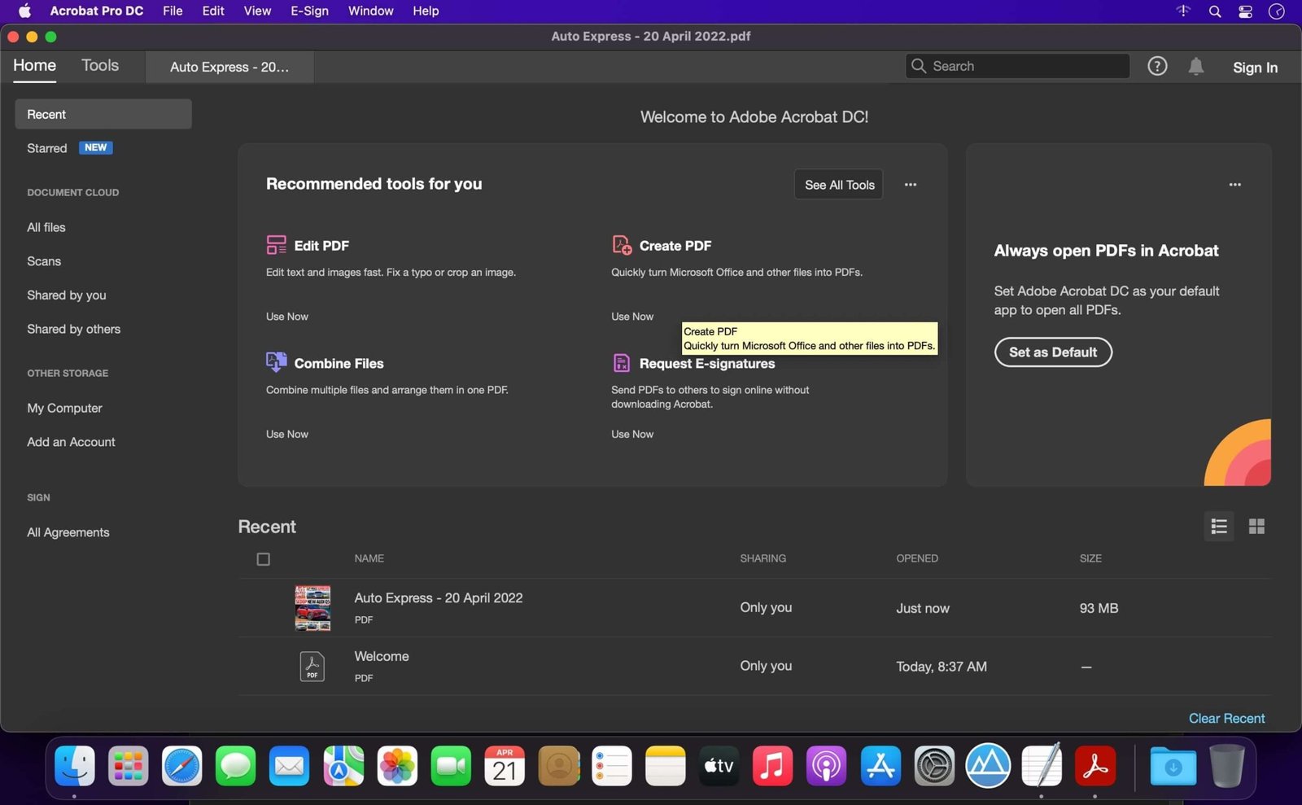The width and height of the screenshot is (1302, 805).
Task: Click the Help question mark icon
Action: (1156, 66)
